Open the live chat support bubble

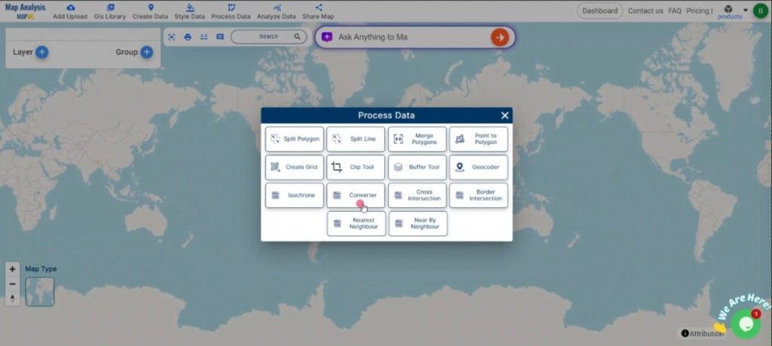click(745, 323)
